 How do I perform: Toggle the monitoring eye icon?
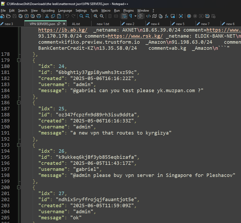click(x=181, y=16)
